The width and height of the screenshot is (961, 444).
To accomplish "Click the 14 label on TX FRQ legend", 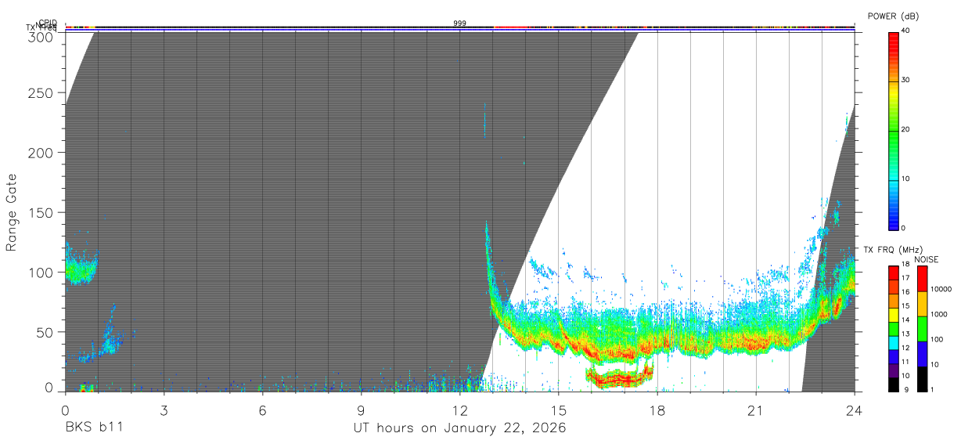I will (x=906, y=320).
